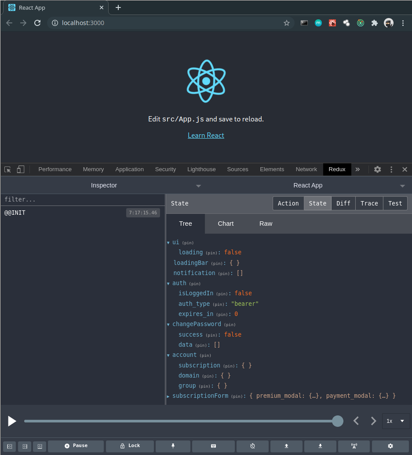Open DevTools settings gear
412x455 pixels.
(377, 169)
